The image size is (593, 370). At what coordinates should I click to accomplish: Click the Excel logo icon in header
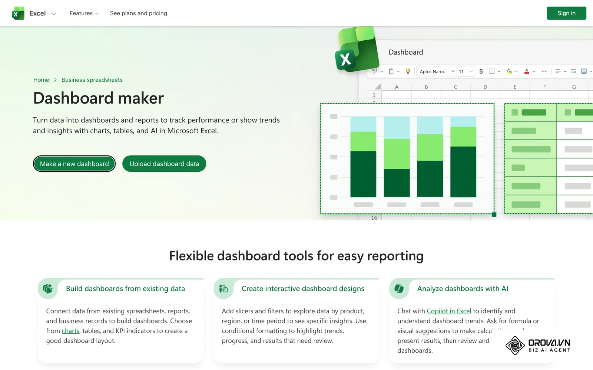click(x=18, y=13)
